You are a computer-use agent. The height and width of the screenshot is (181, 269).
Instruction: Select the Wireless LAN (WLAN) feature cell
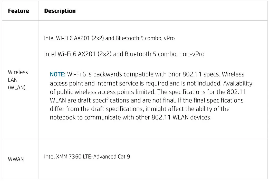tap(18, 80)
